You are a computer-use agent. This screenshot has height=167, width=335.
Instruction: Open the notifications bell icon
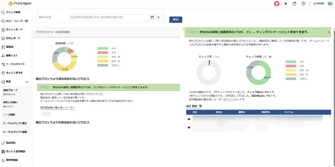tap(286, 4)
